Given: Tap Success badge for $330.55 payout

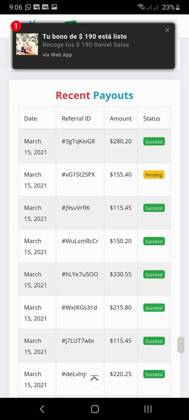Looking at the screenshot, I should [x=154, y=274].
